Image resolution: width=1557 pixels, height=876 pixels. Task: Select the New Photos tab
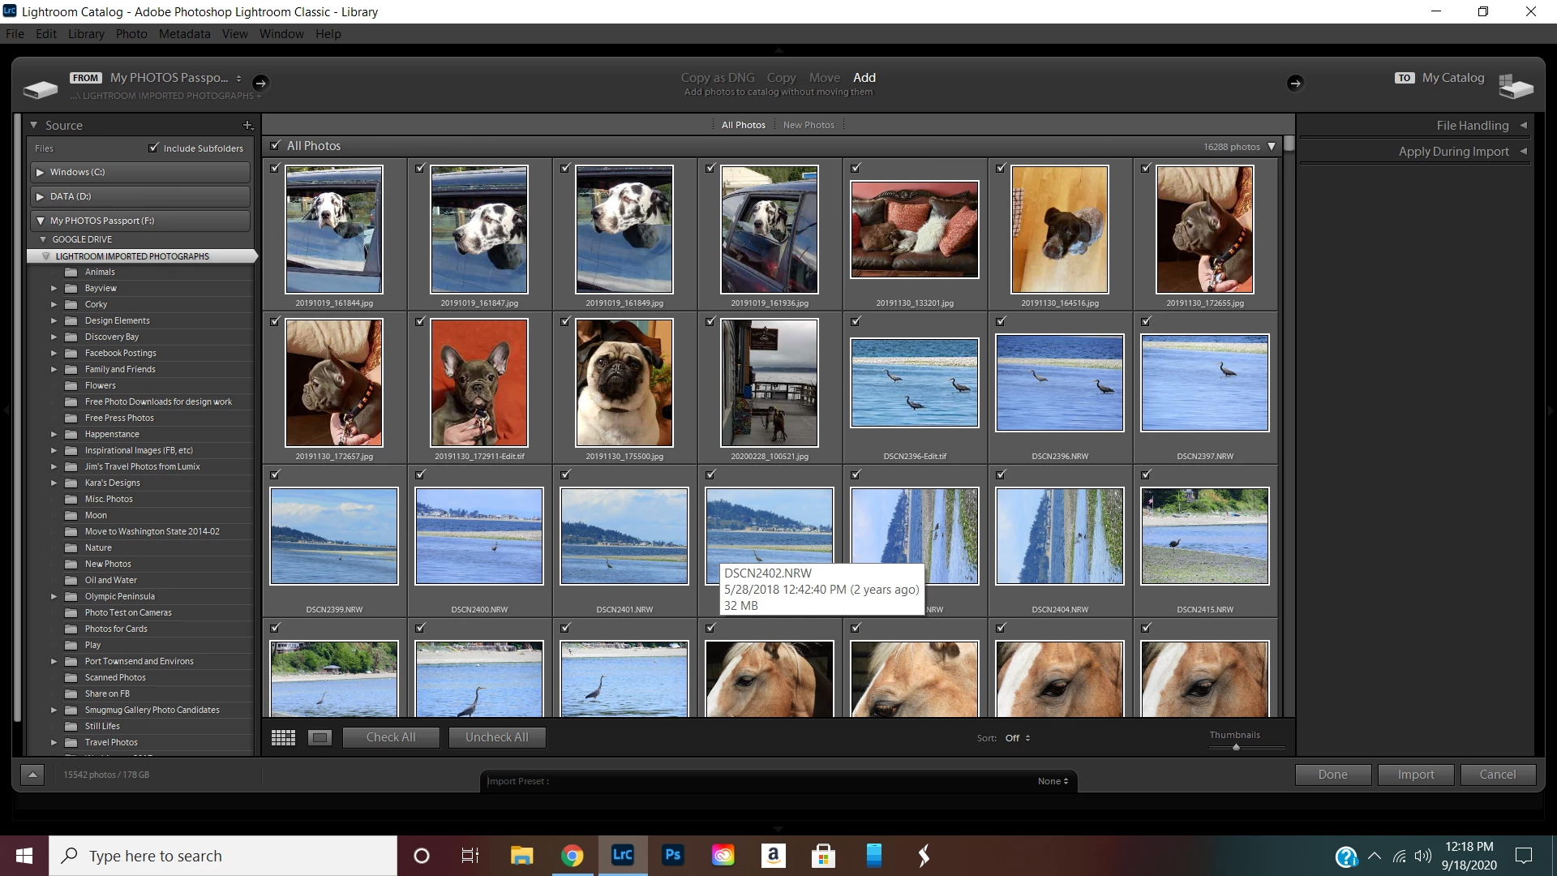809,125
